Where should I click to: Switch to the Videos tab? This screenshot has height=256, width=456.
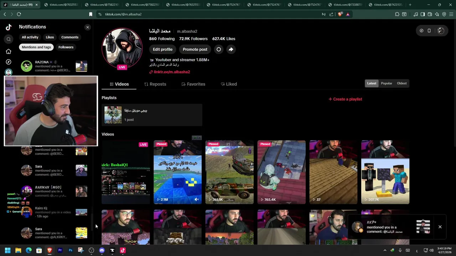tap(119, 84)
